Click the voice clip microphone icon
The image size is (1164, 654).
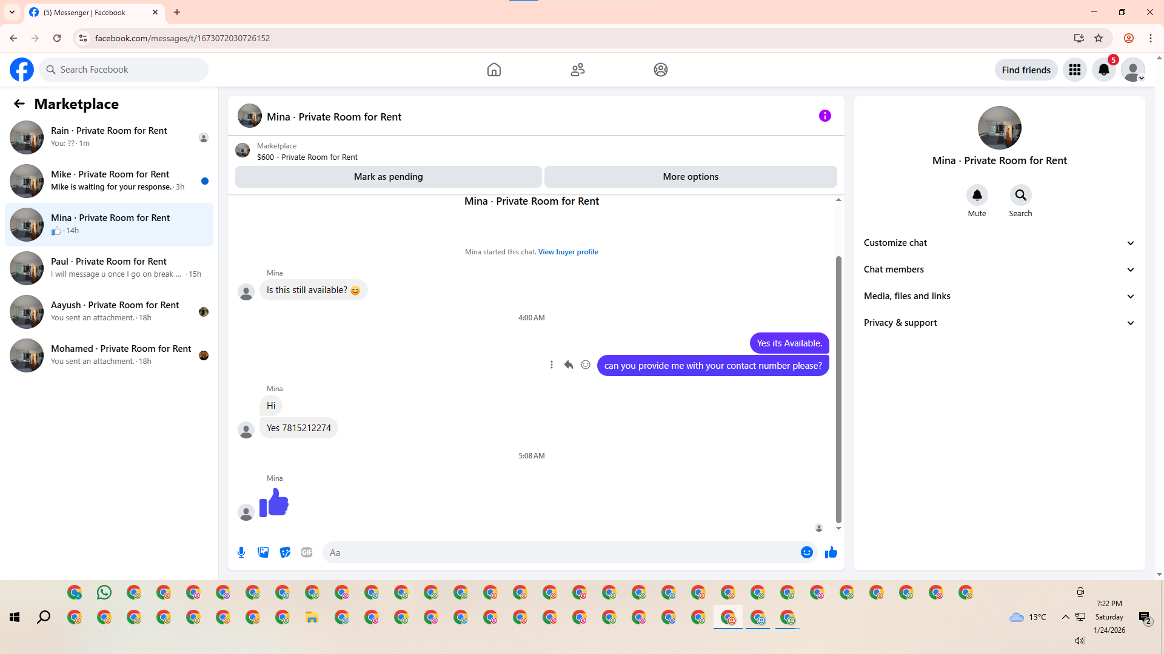pos(241,552)
